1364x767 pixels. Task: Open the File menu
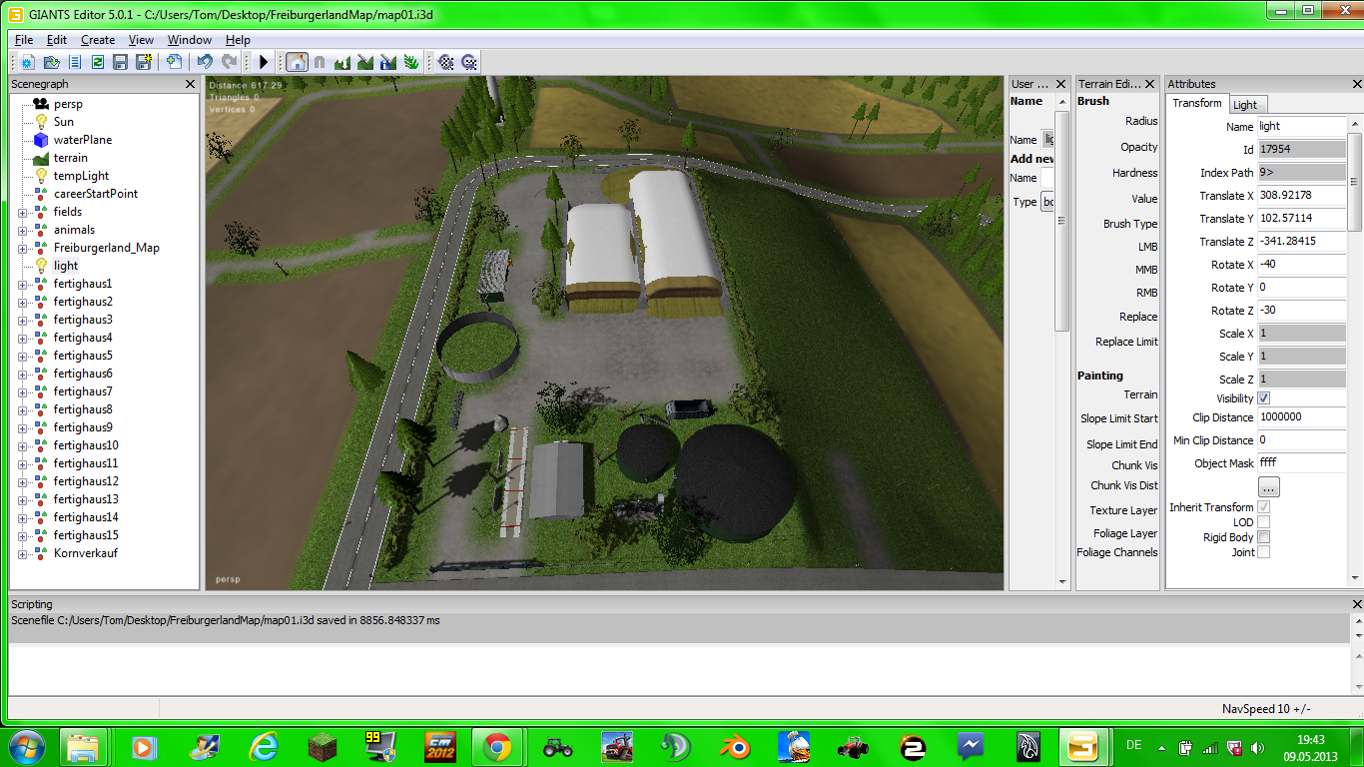[x=24, y=40]
